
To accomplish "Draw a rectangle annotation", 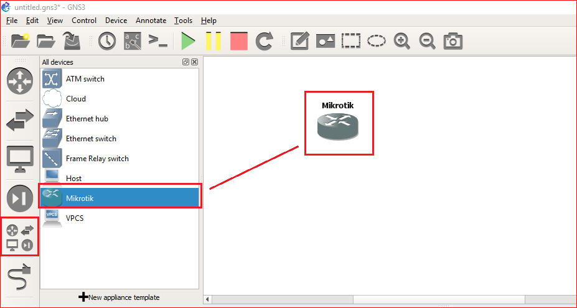I will pyautogui.click(x=350, y=41).
